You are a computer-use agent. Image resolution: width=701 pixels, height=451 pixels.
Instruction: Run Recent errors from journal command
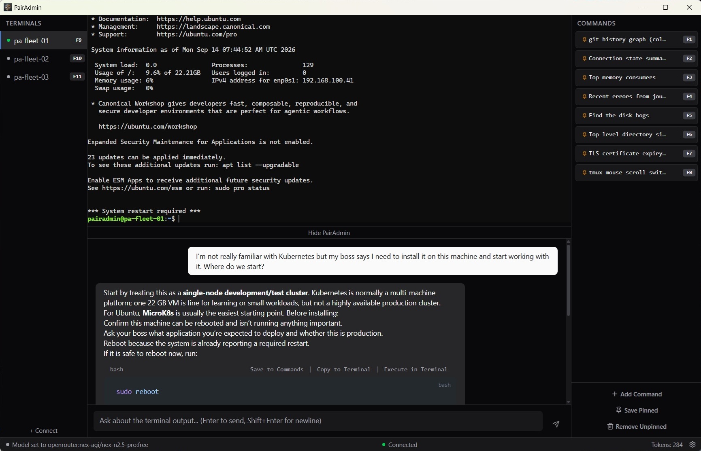pyautogui.click(x=636, y=97)
